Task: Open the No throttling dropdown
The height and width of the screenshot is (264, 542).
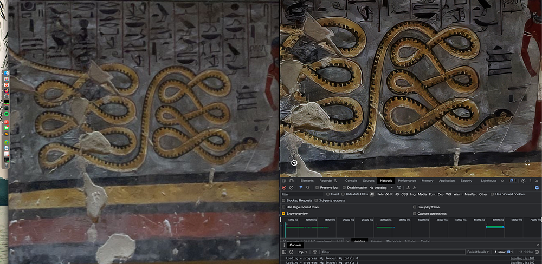Action: (x=381, y=188)
